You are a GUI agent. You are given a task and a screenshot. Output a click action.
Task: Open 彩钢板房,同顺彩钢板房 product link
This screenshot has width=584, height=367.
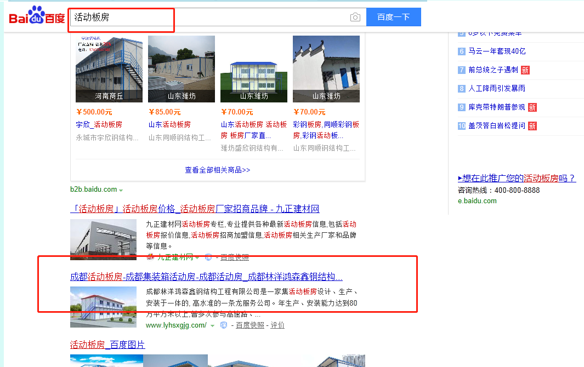click(x=326, y=130)
